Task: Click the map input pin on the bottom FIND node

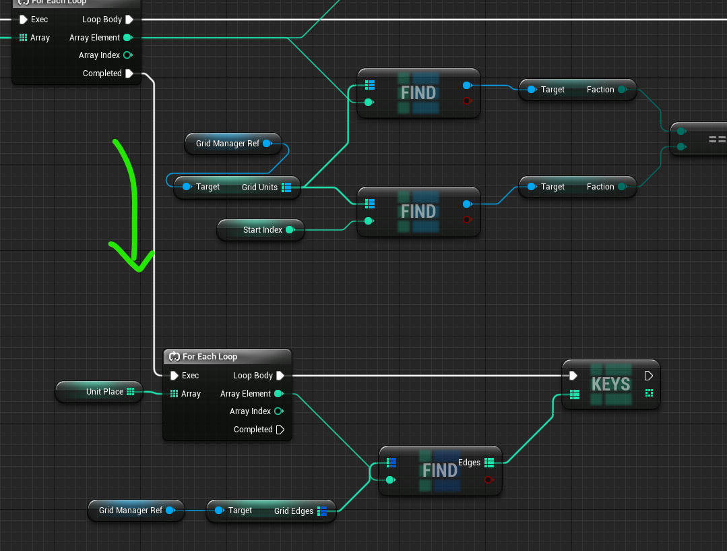Action: click(391, 463)
